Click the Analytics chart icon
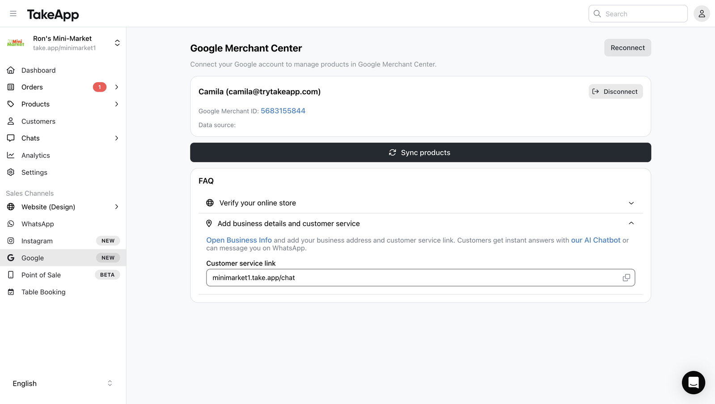 (11, 155)
